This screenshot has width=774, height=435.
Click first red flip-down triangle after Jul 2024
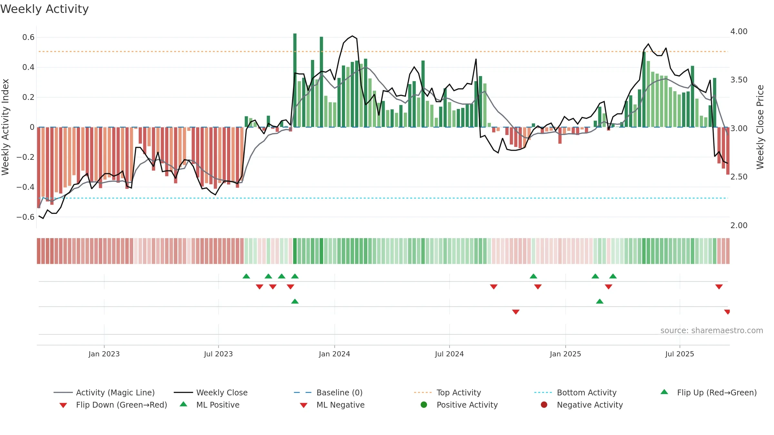[493, 287]
